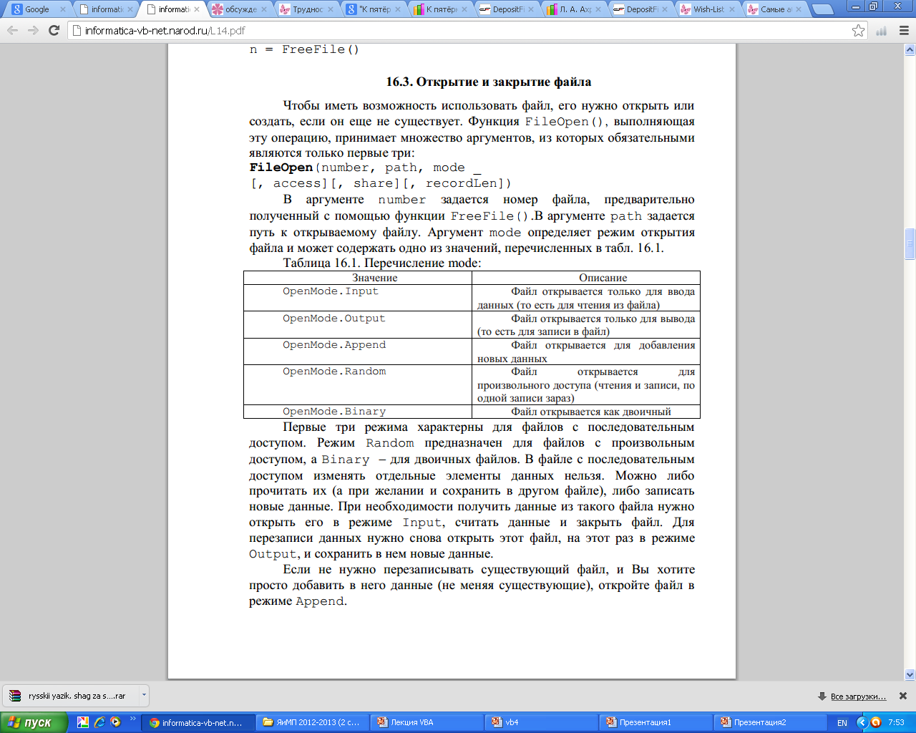Launch Internet Explorer from quick launch
Viewport: 916px width, 733px height.
[99, 722]
